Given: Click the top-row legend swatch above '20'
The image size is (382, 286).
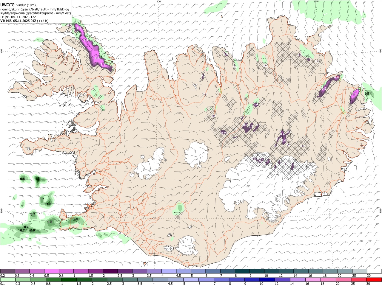Looking at the screenshot, I should [345, 271].
